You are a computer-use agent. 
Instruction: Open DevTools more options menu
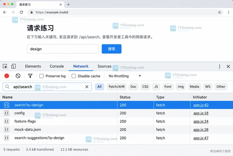click(x=220, y=66)
